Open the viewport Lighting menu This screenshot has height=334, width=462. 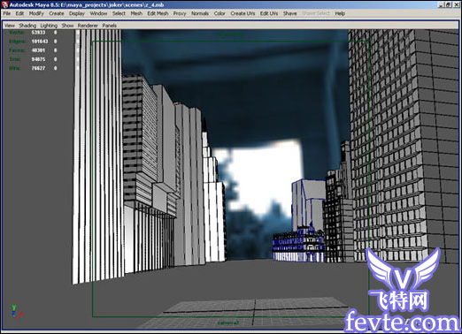[49, 26]
